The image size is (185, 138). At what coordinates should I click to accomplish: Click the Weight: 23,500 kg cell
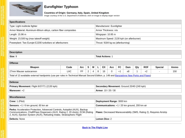[x=52, y=39]
